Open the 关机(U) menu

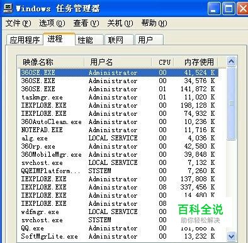point(120,23)
